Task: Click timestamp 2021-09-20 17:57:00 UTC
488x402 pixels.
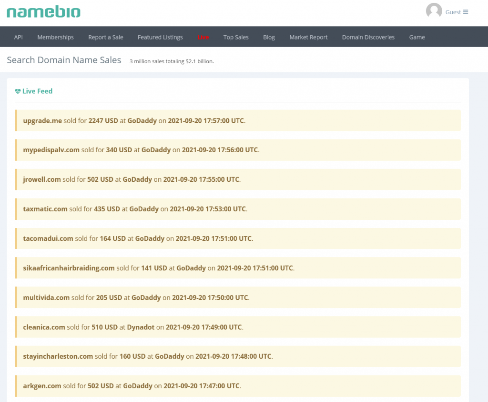Action: coord(206,120)
